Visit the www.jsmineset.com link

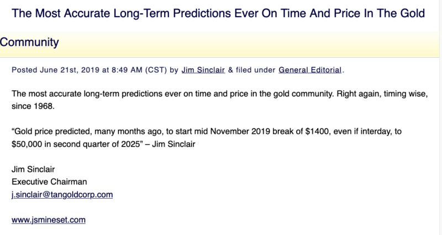click(49, 220)
